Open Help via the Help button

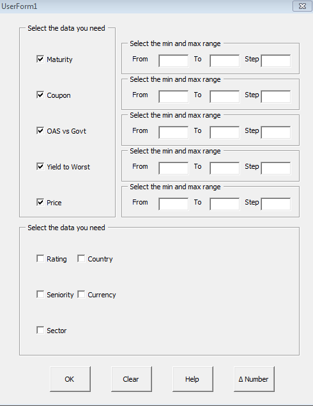pyautogui.click(x=193, y=379)
